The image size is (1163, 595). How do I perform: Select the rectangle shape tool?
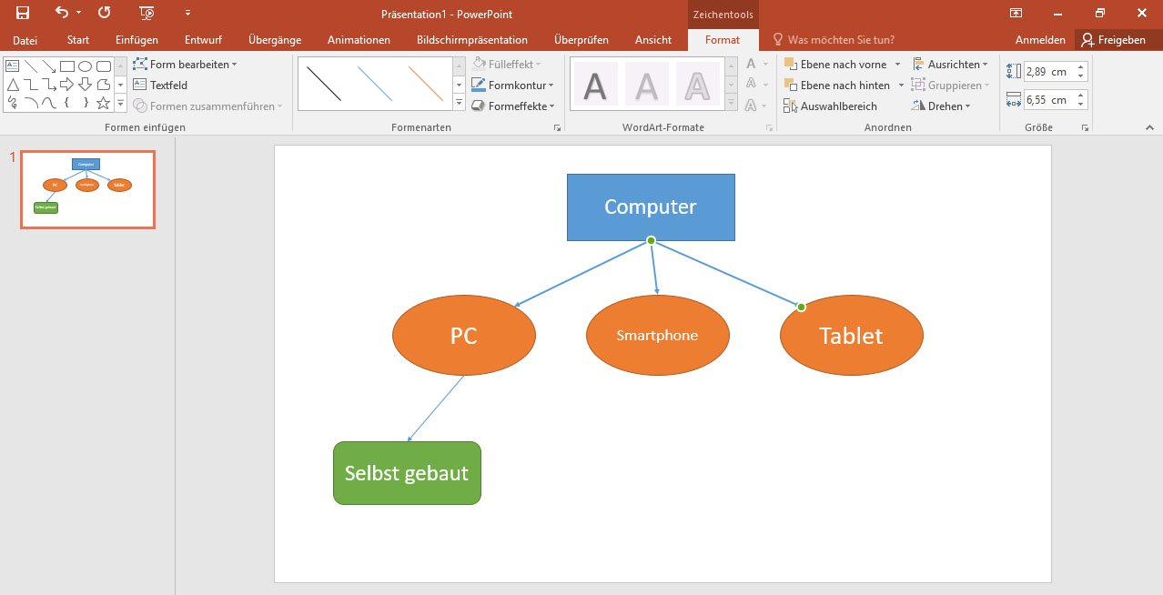click(67, 66)
